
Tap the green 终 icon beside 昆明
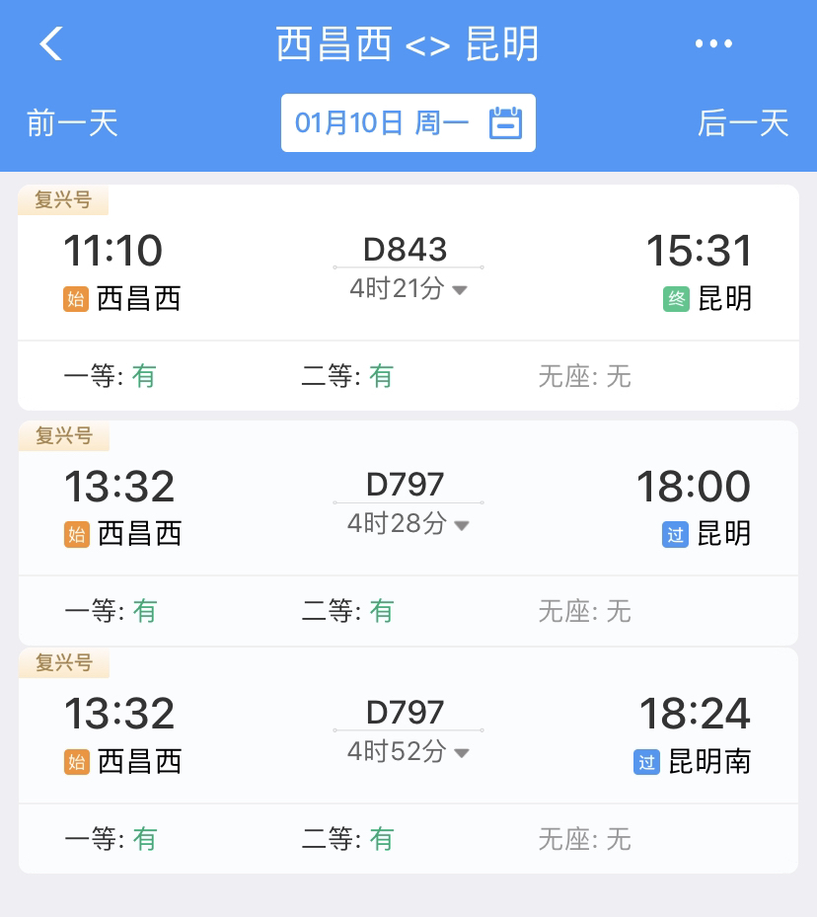(676, 299)
